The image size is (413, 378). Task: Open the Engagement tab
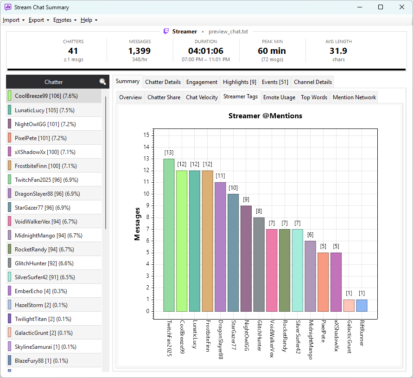tap(202, 82)
